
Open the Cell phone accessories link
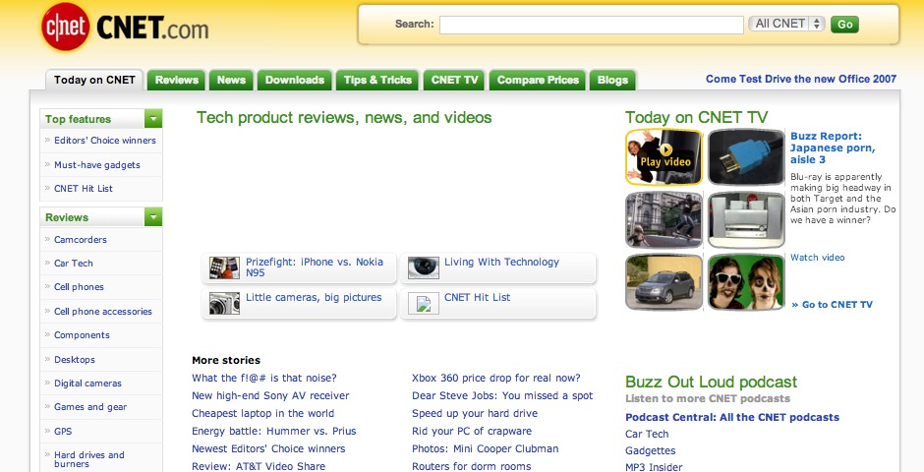[x=103, y=311]
